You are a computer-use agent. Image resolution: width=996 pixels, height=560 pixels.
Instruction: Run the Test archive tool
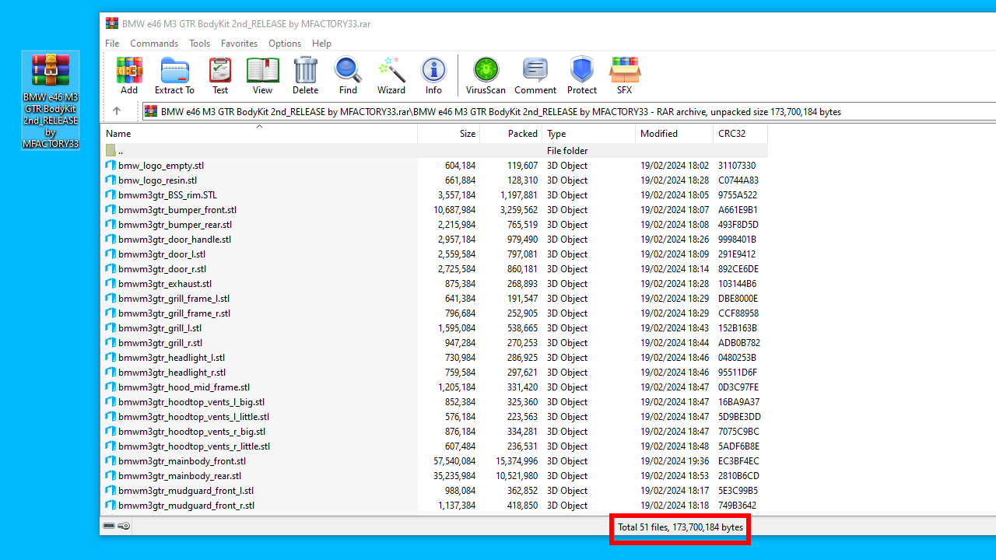point(220,75)
